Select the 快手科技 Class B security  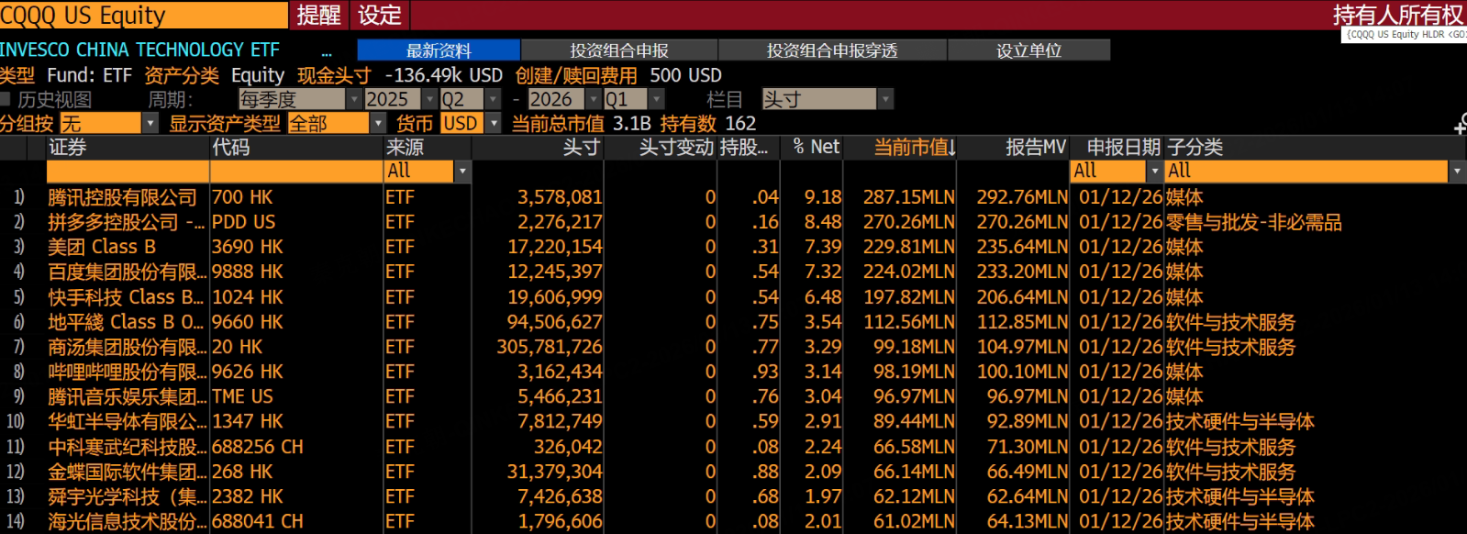click(x=127, y=297)
